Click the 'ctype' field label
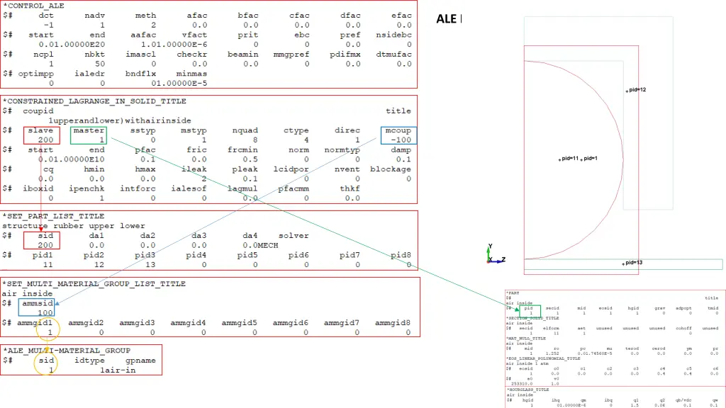 pos(296,130)
